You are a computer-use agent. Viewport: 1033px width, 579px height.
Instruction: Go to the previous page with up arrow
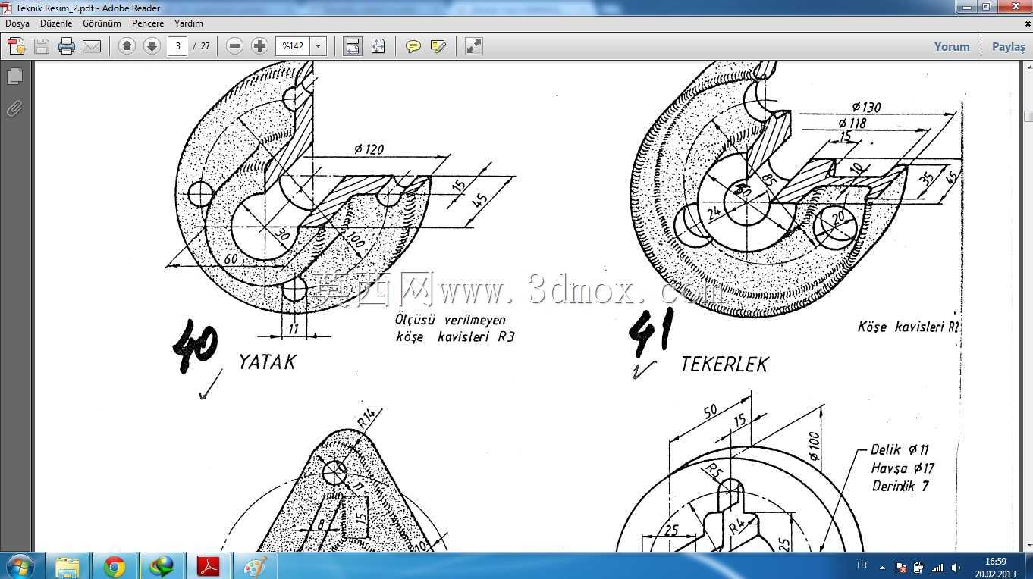coord(127,46)
